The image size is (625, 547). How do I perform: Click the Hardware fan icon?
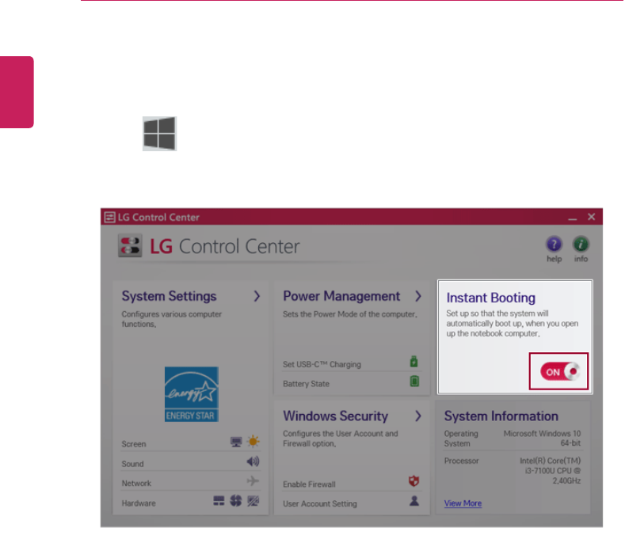(x=236, y=500)
